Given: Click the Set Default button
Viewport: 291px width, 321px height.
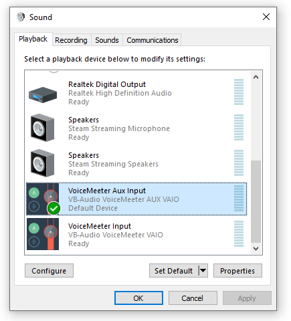Looking at the screenshot, I should (174, 271).
